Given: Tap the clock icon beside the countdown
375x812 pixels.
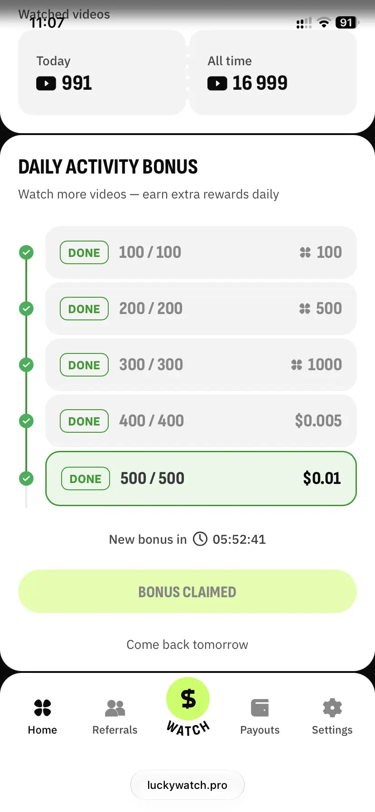Looking at the screenshot, I should pos(200,539).
